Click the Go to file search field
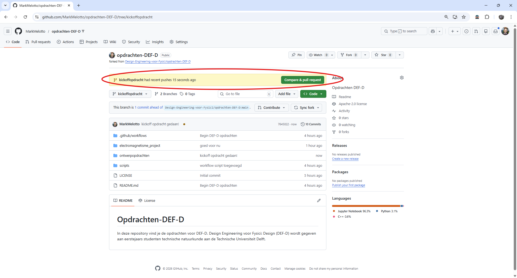 [x=245, y=94]
